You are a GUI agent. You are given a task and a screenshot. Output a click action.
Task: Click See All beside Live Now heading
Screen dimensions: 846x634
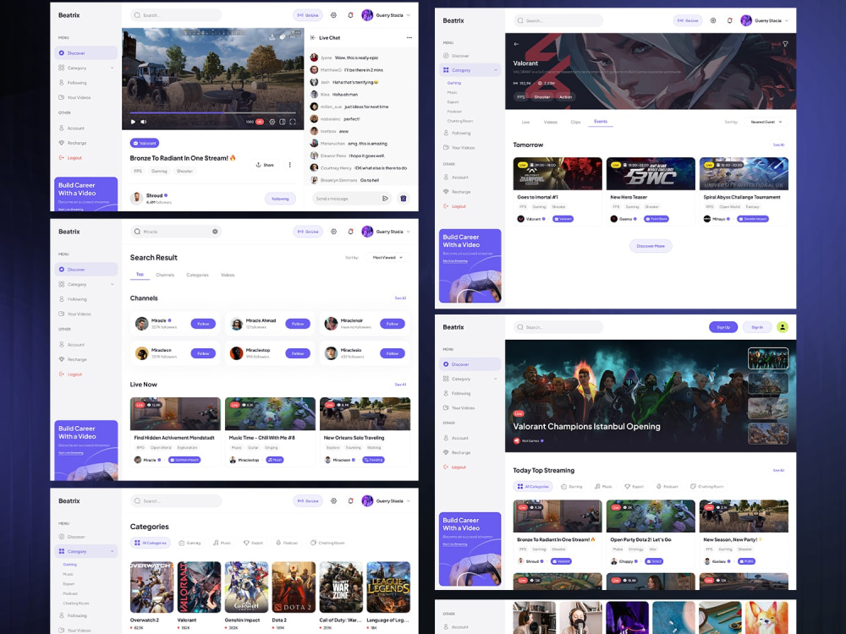[400, 385]
